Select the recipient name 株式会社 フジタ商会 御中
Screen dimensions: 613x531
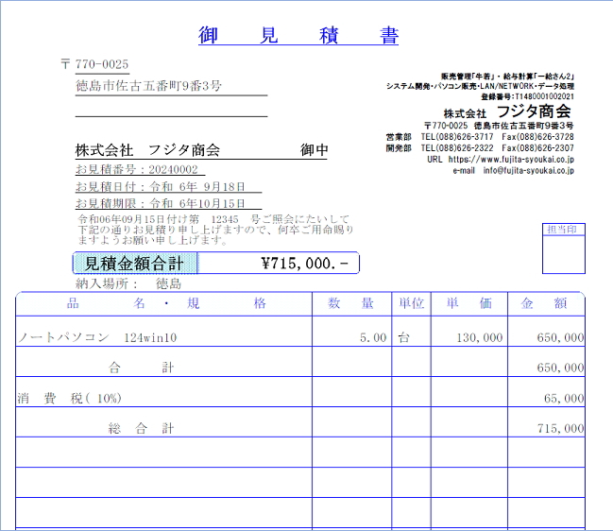tap(201, 150)
